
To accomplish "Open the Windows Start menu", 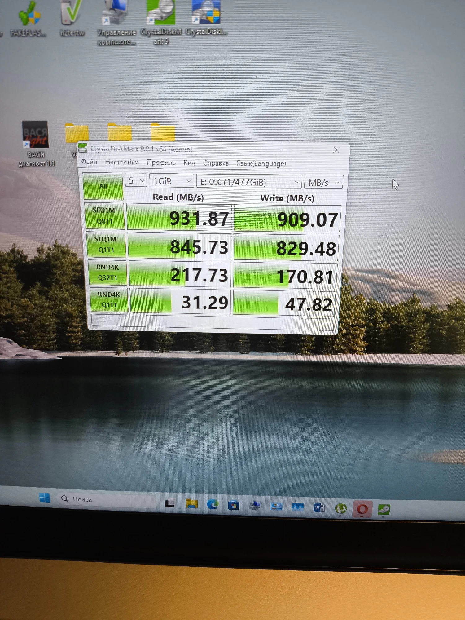I will tap(45, 498).
